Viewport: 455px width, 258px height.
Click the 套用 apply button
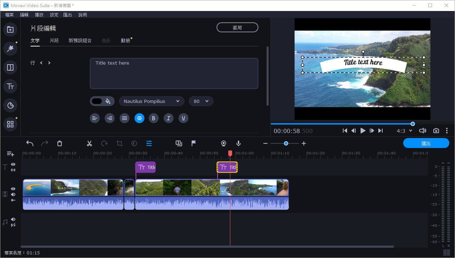tap(237, 27)
